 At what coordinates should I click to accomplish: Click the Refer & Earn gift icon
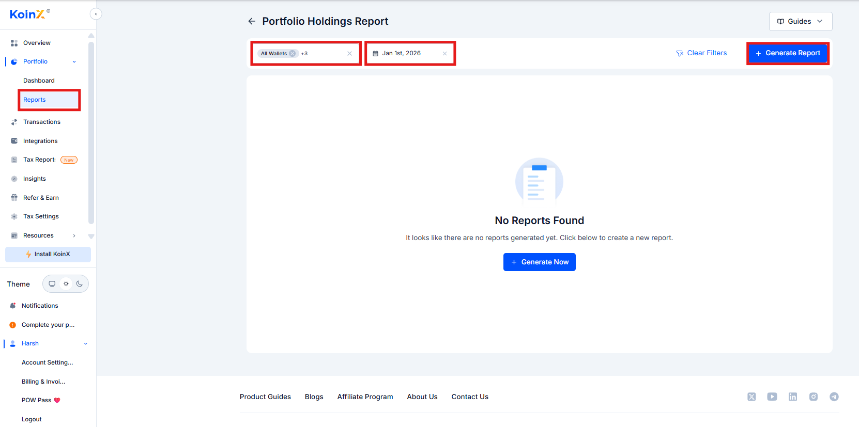tap(14, 198)
